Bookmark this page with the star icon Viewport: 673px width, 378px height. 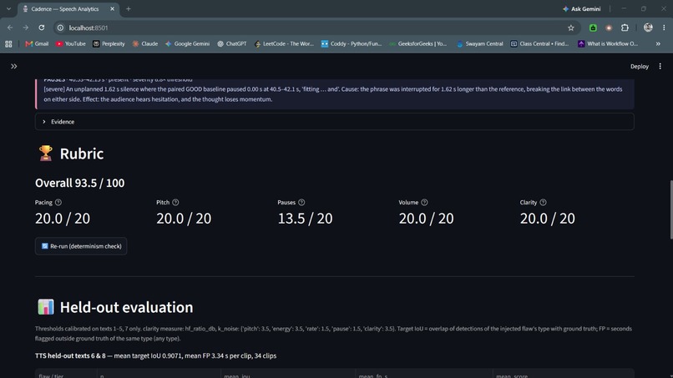pos(571,28)
